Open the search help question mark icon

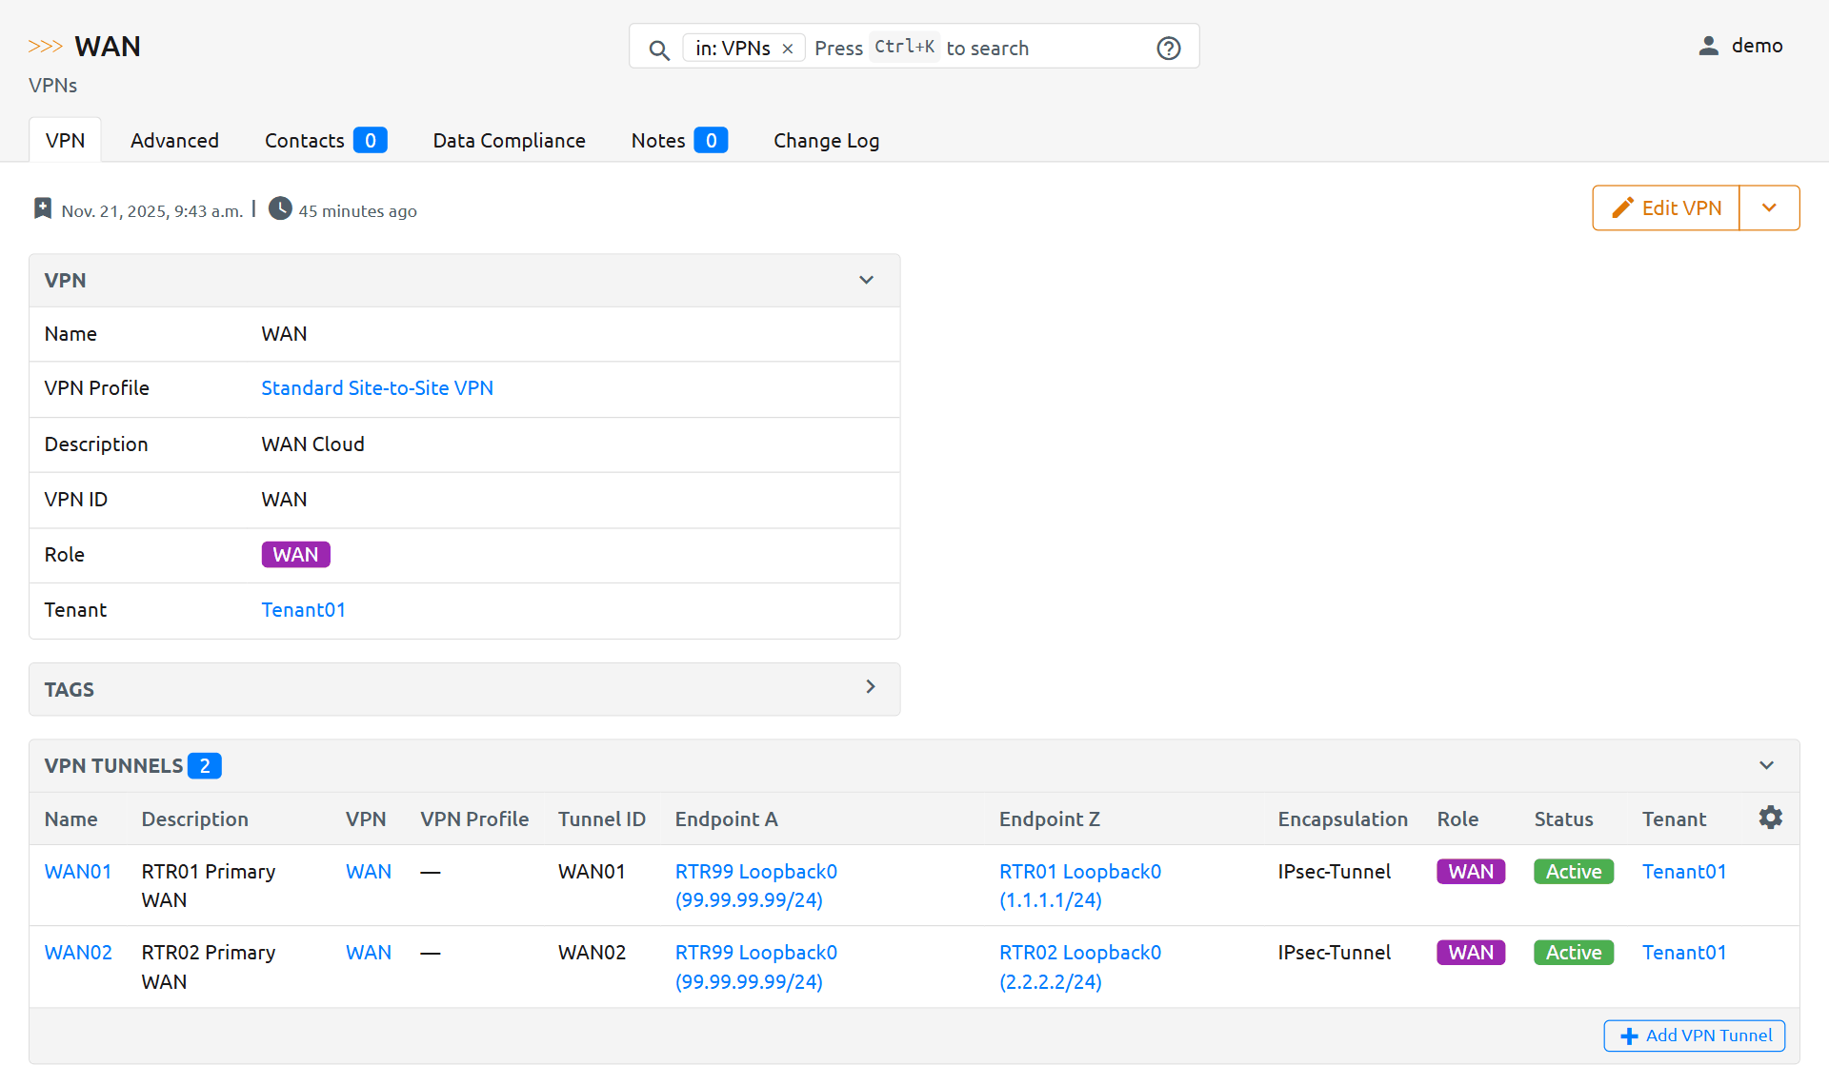click(1169, 48)
